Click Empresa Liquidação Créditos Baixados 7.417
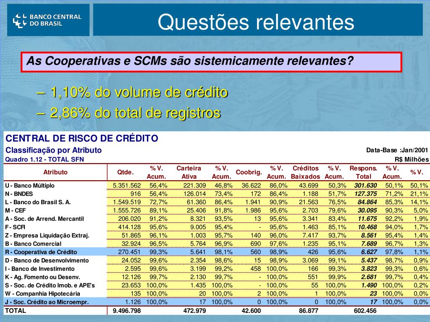This screenshot has height=322, width=430. tap(311, 235)
